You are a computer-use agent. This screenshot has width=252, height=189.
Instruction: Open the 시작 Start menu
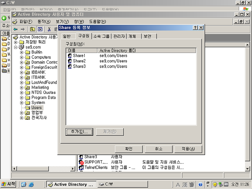8,184
